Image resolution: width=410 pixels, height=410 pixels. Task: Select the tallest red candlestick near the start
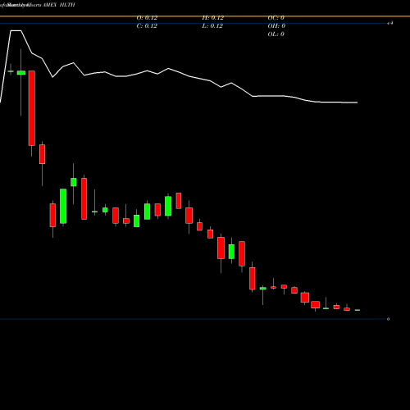(x=32, y=108)
